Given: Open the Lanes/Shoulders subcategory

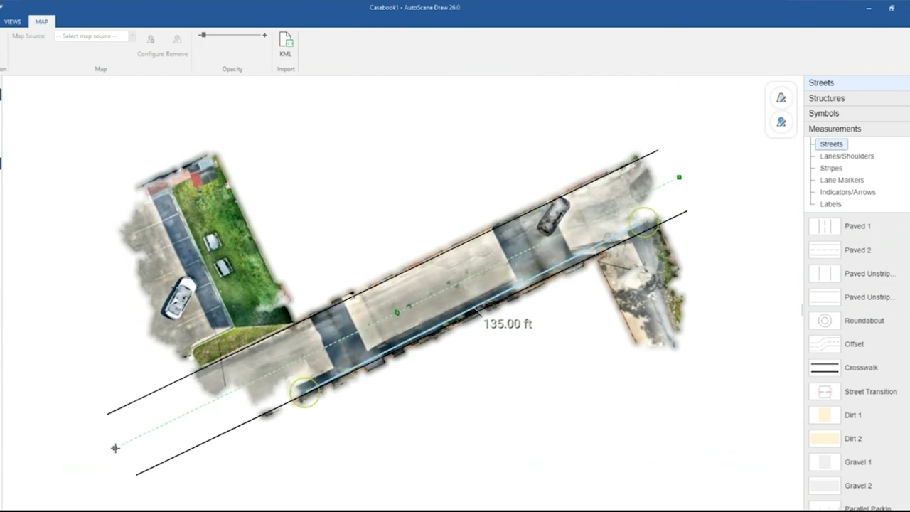Looking at the screenshot, I should pyautogui.click(x=847, y=156).
